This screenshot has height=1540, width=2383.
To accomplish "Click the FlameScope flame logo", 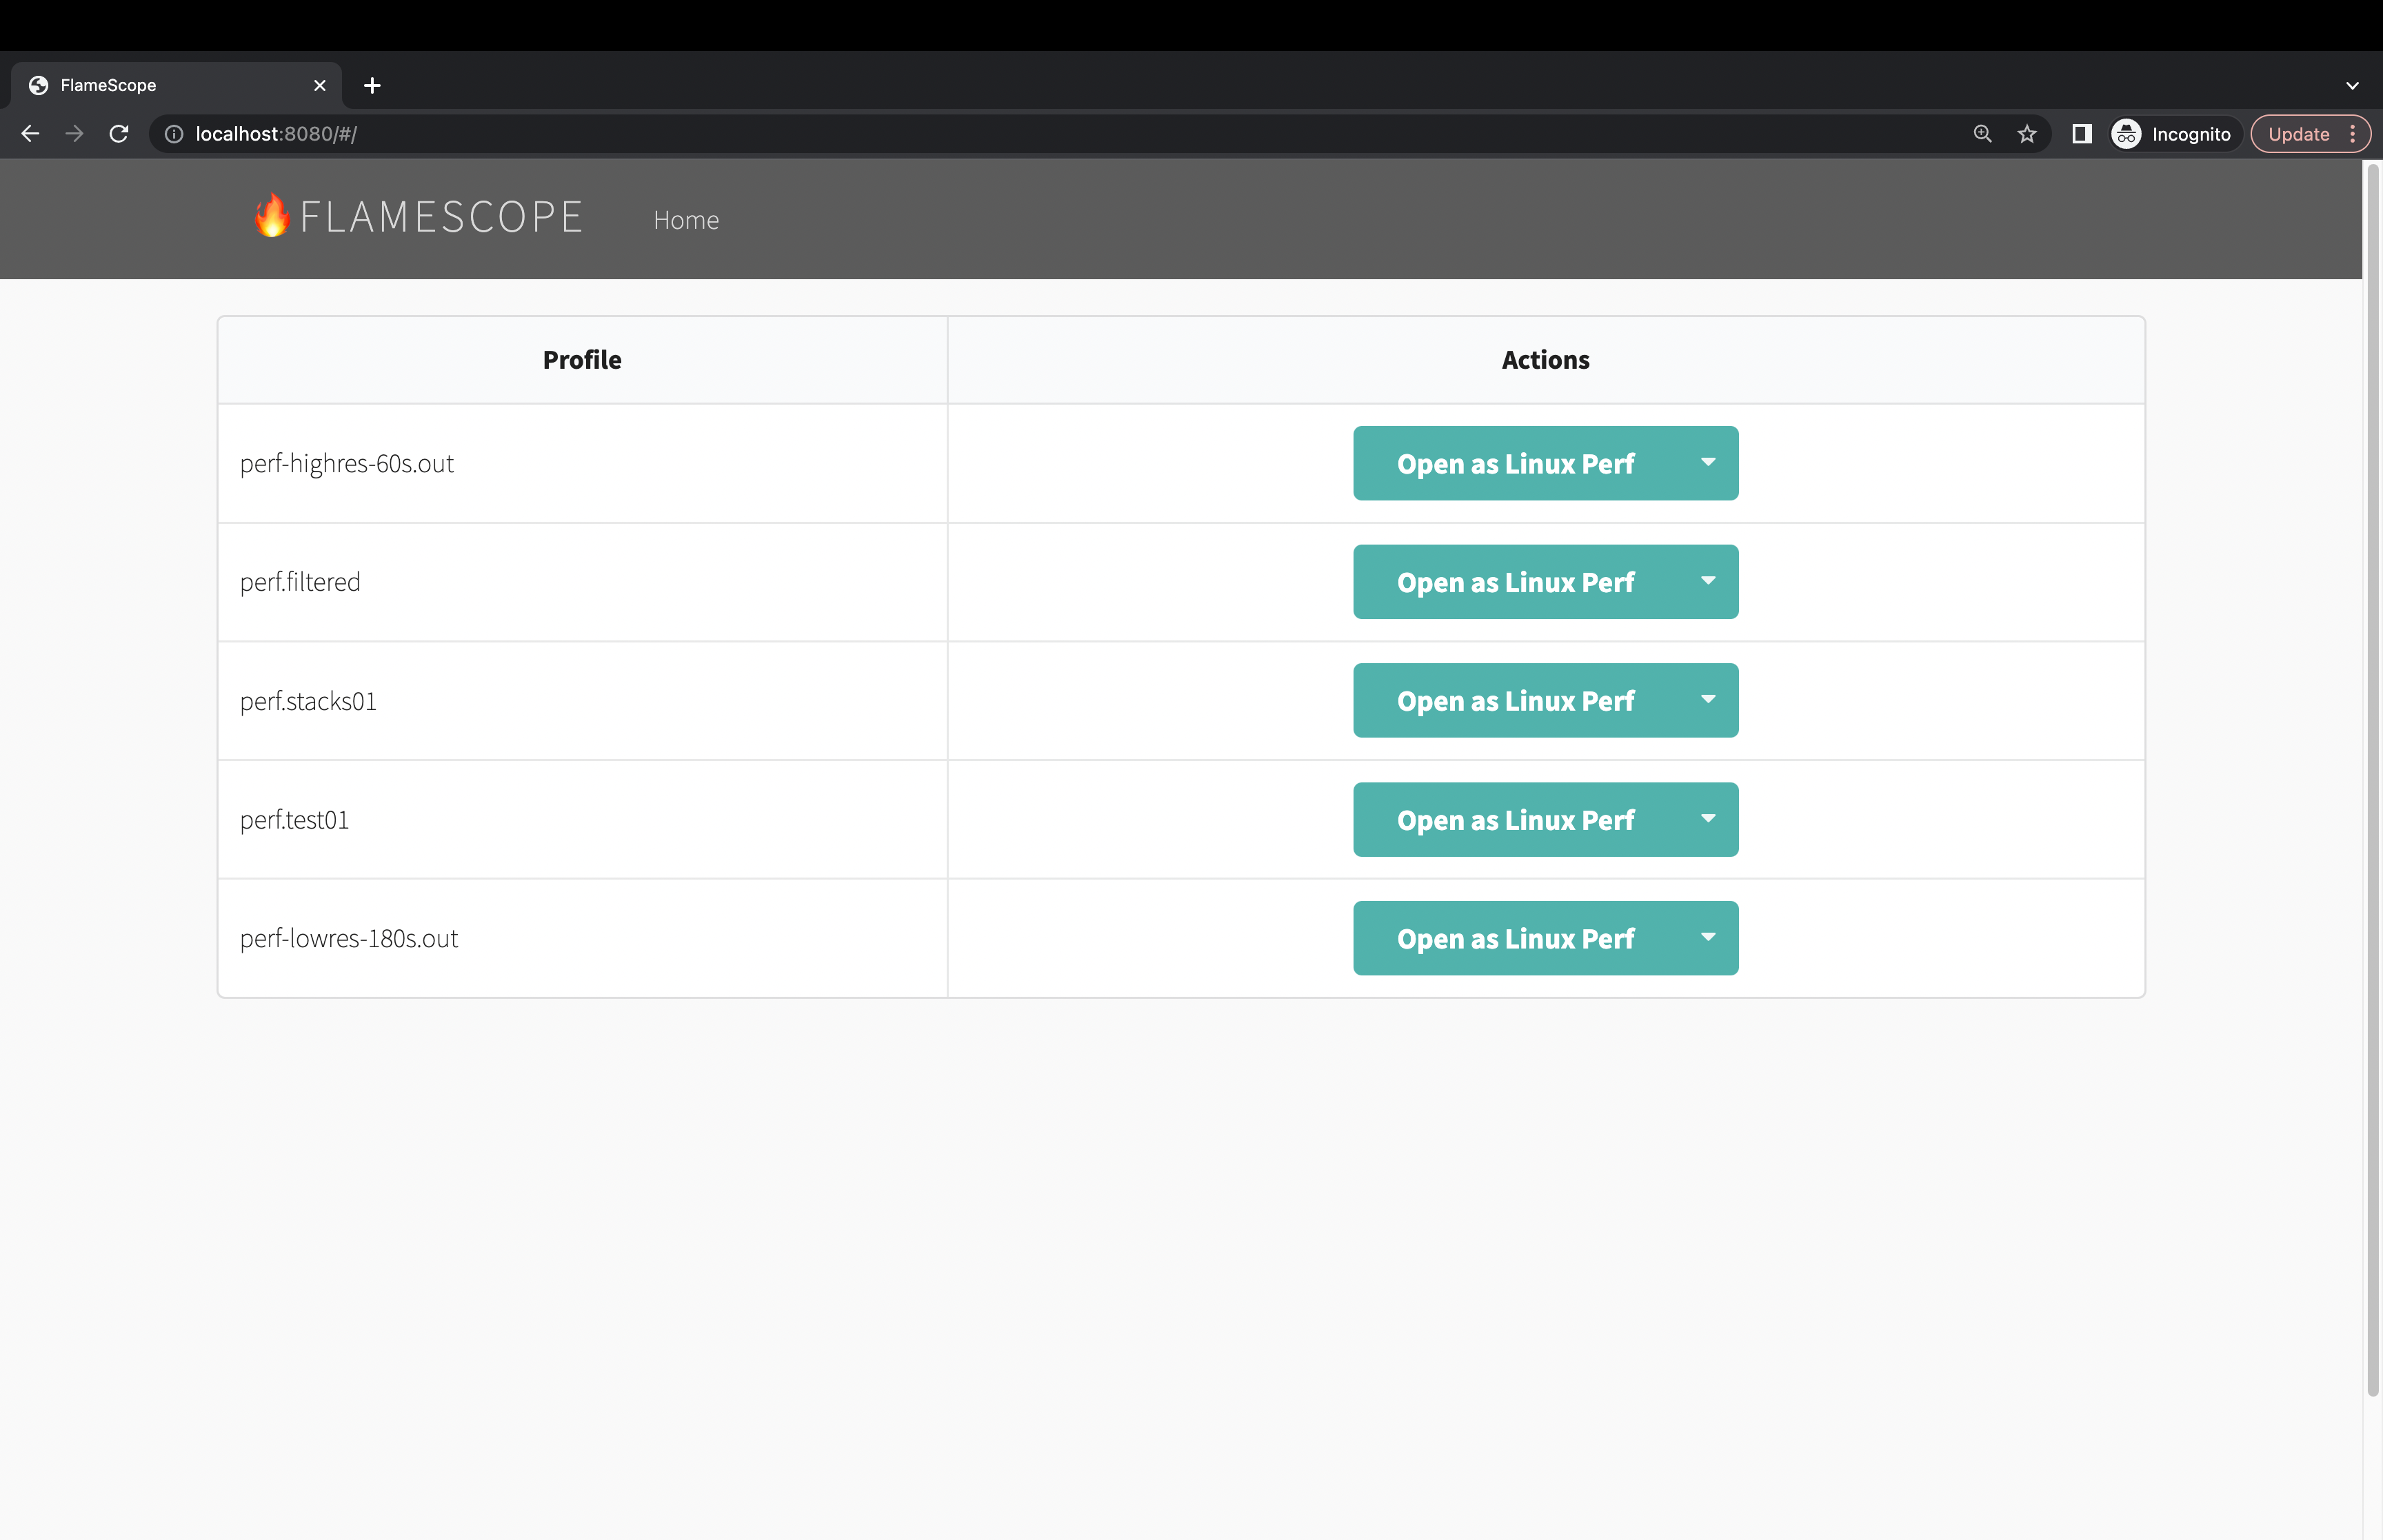I will coord(271,216).
